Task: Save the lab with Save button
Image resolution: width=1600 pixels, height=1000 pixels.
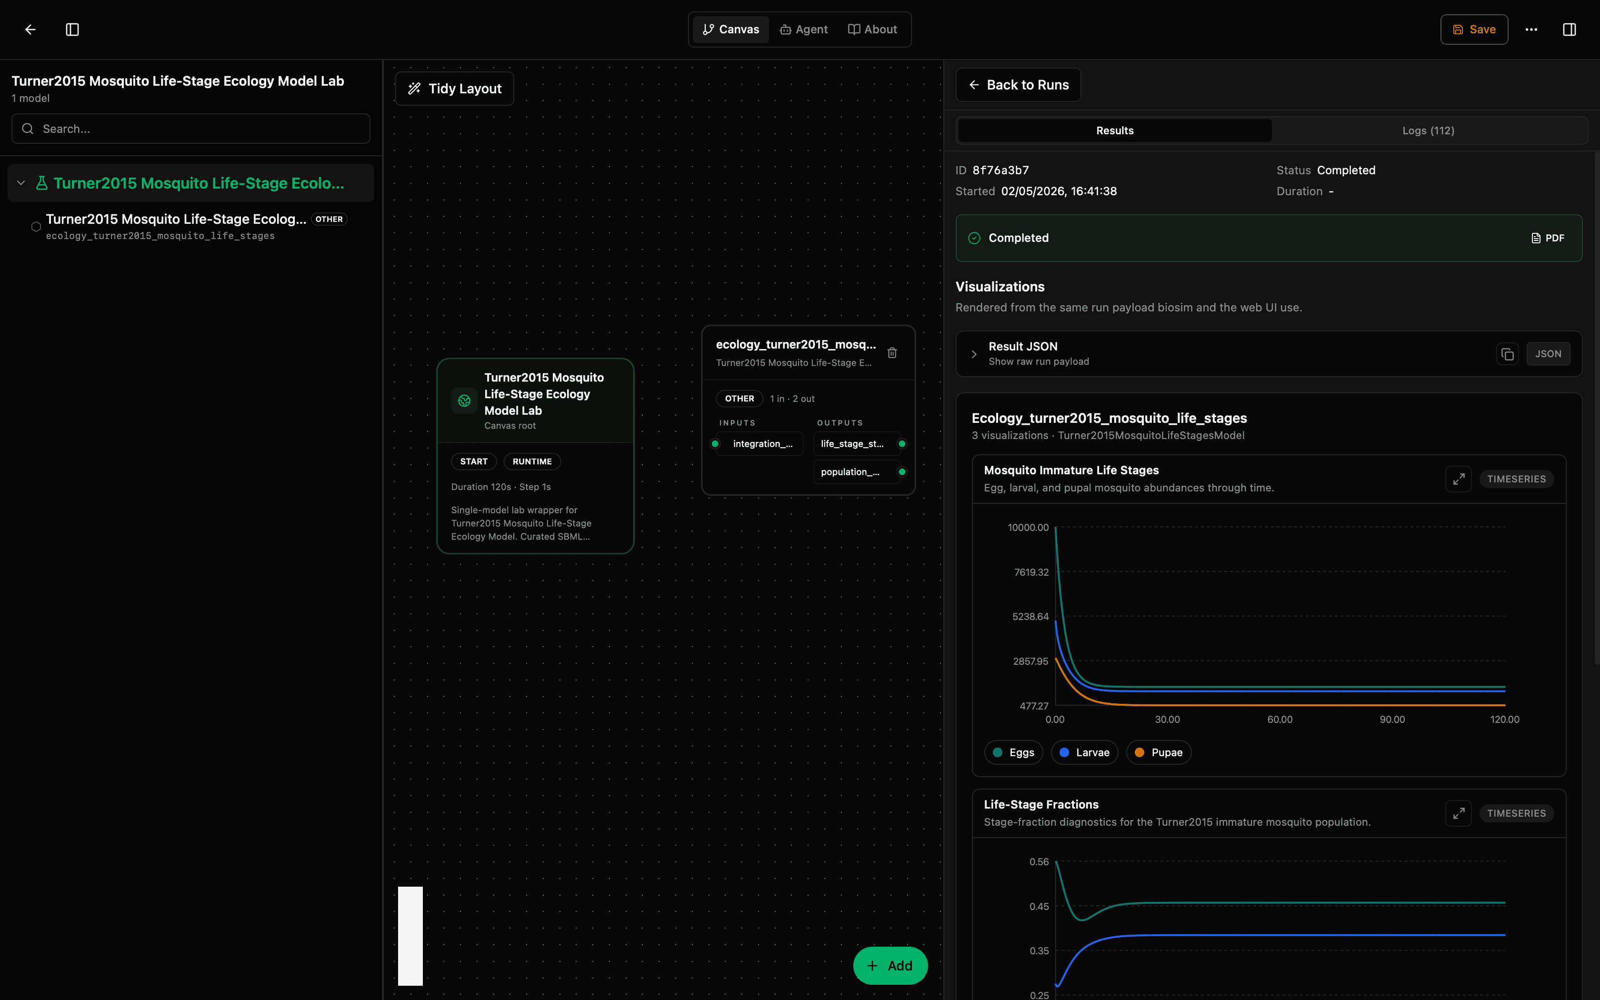Action: pyautogui.click(x=1474, y=29)
